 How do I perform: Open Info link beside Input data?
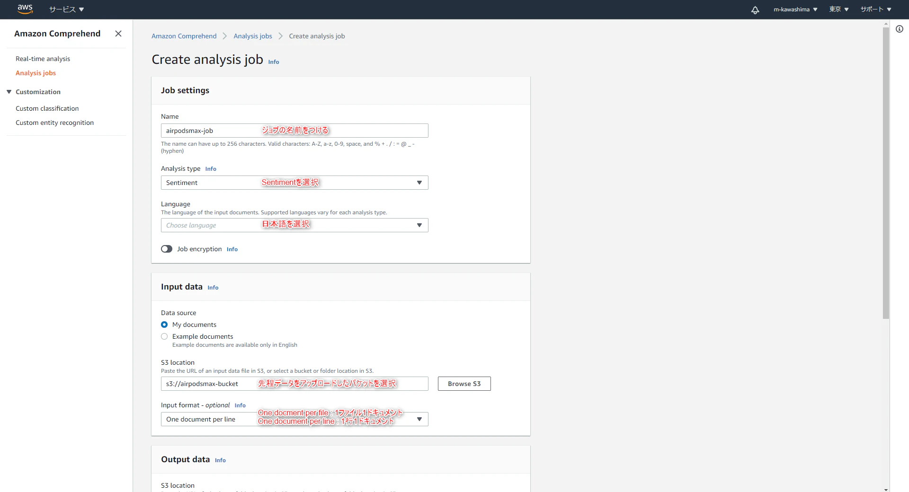(213, 288)
